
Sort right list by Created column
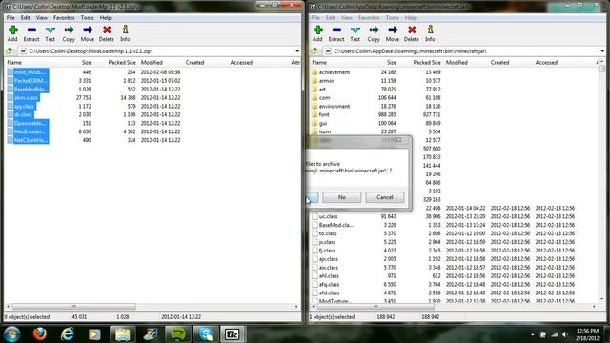(x=499, y=62)
